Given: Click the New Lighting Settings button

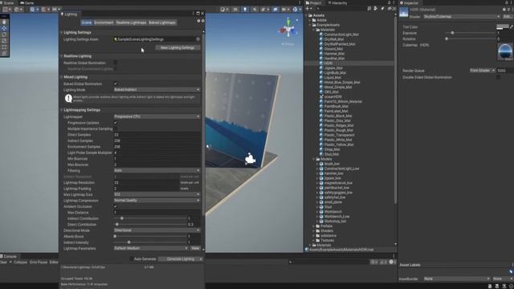Looking at the screenshot, I should point(177,48).
